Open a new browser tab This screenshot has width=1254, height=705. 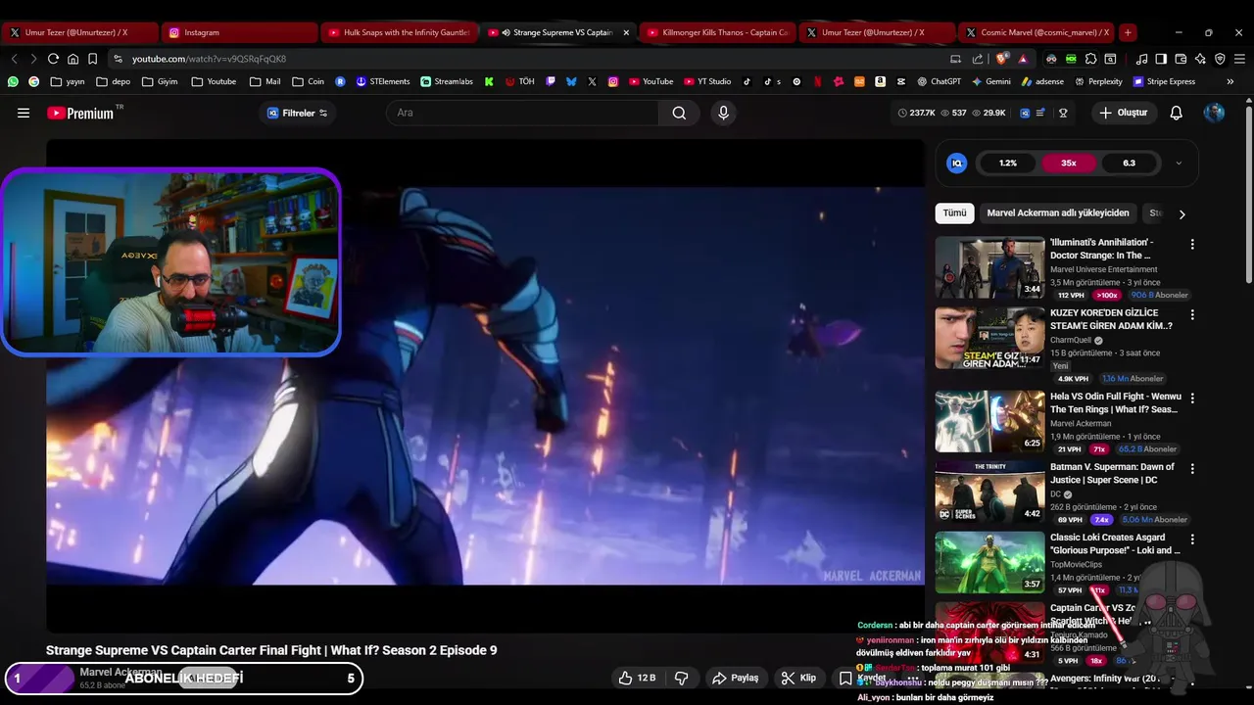pyautogui.click(x=1128, y=32)
